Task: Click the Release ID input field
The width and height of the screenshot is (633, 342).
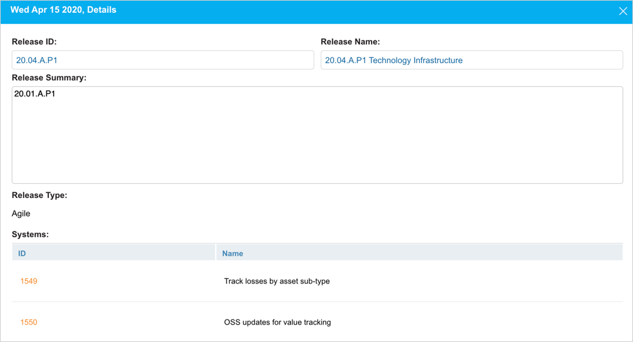Action: coord(162,60)
